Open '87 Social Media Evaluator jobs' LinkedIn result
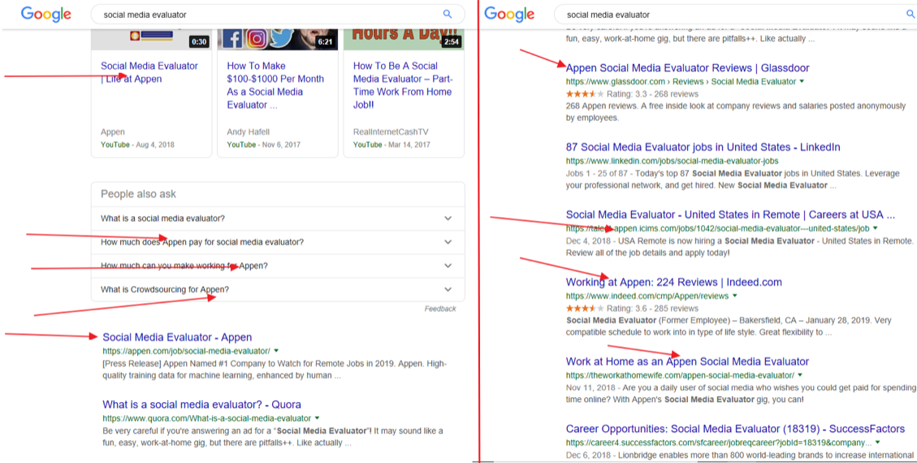Image resolution: width=917 pixels, height=463 pixels. pyautogui.click(x=703, y=147)
